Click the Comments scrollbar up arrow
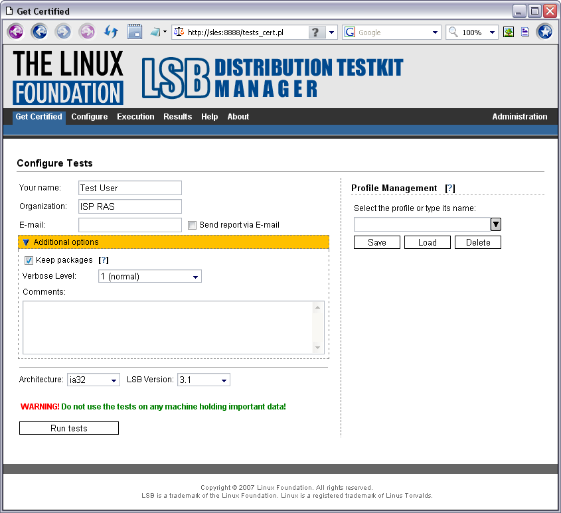Image resolution: width=561 pixels, height=513 pixels. (x=317, y=307)
